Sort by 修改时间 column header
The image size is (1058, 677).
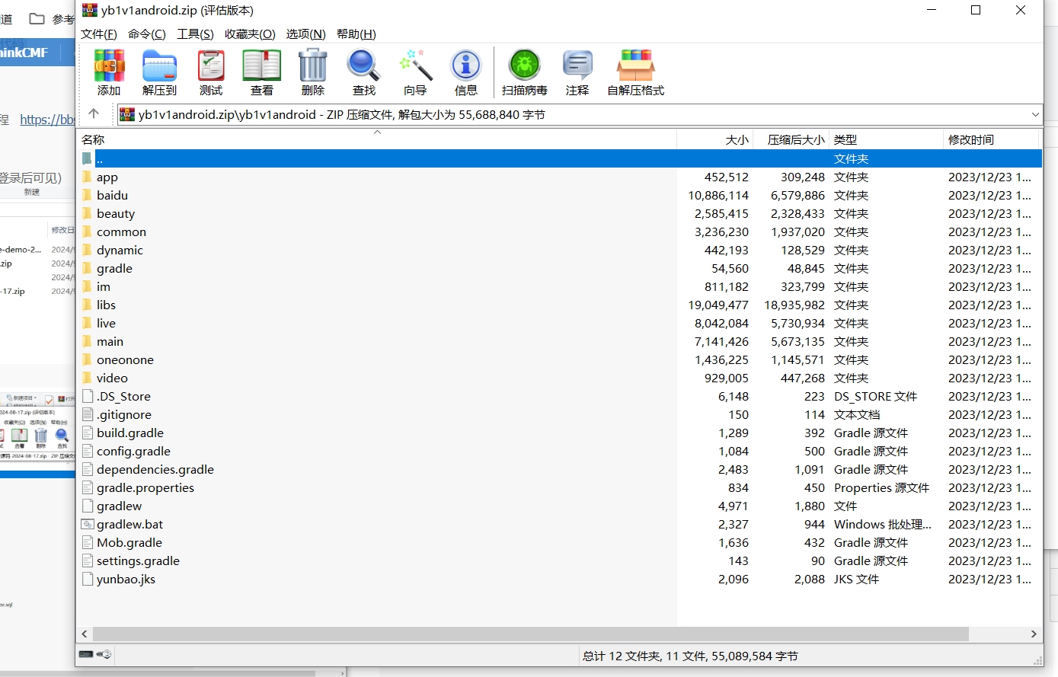click(x=992, y=139)
